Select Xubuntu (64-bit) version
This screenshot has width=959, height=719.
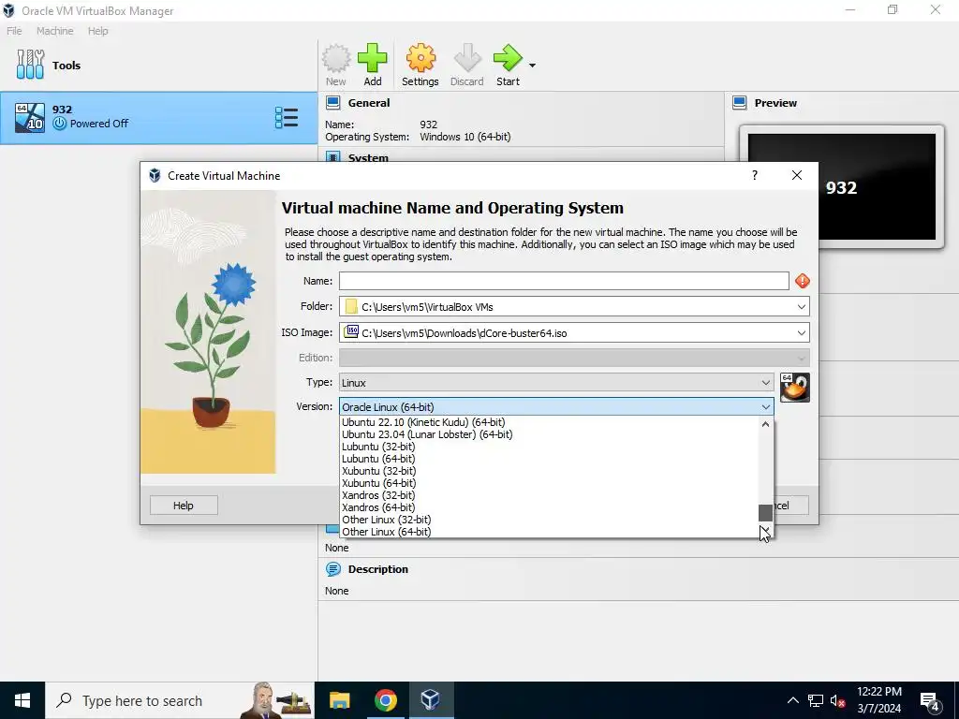point(378,483)
